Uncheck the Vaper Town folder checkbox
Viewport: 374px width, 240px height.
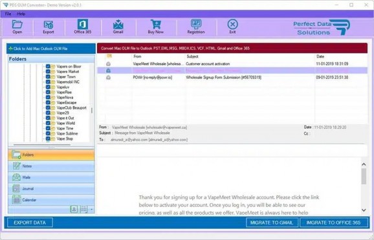(x=48, y=76)
